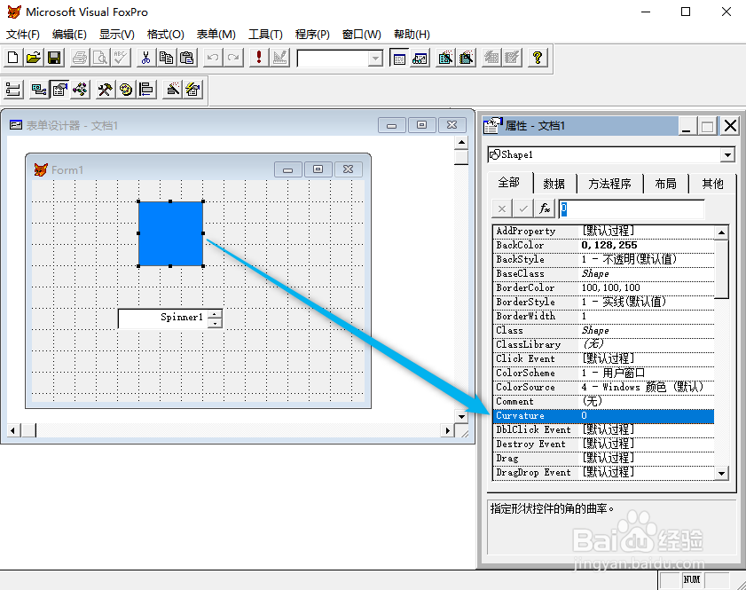Click the Modify Form ruler-pencil icon
This screenshot has height=590, width=746.
[279, 58]
